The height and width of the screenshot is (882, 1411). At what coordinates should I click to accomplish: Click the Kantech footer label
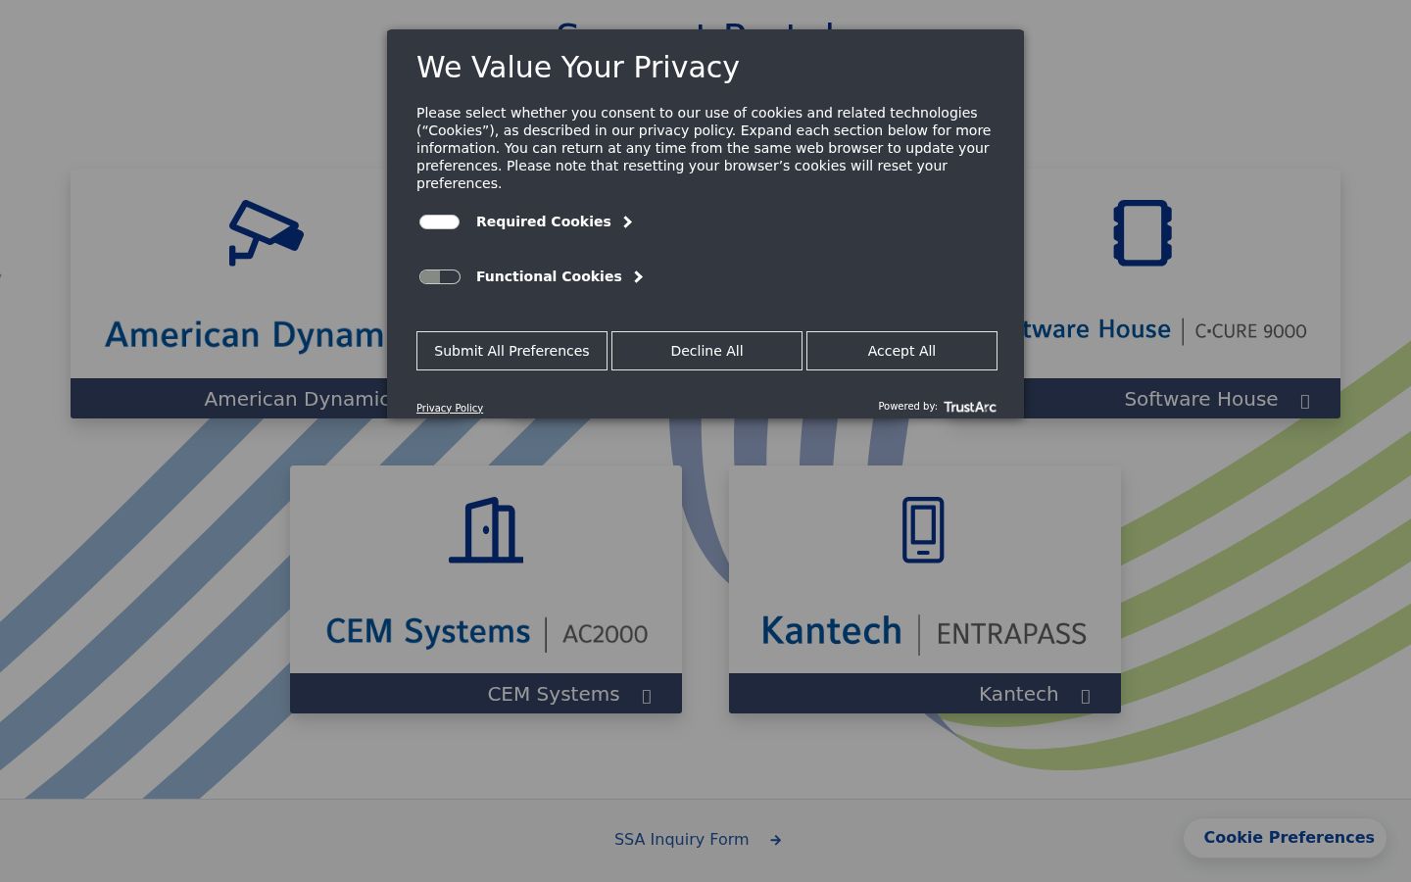coord(1018,694)
